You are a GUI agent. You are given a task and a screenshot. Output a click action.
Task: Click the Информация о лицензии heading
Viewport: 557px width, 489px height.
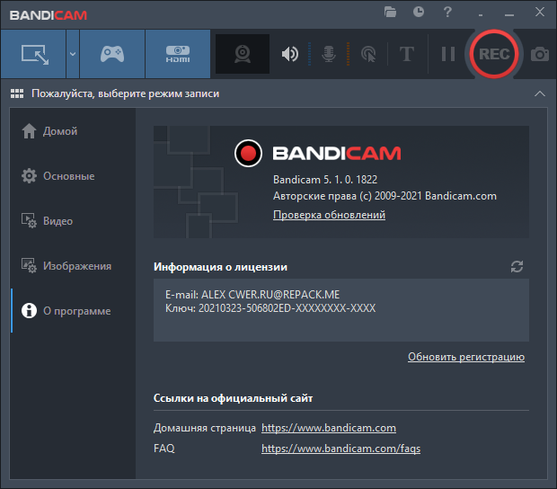click(x=220, y=267)
